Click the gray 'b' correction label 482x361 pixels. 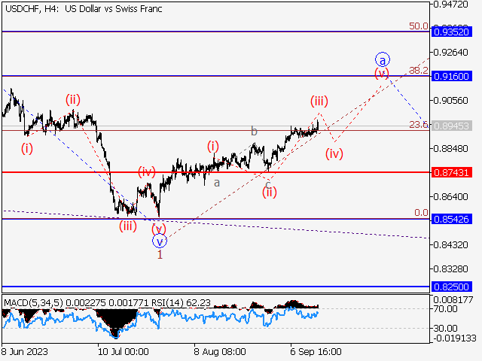pyautogui.click(x=254, y=131)
